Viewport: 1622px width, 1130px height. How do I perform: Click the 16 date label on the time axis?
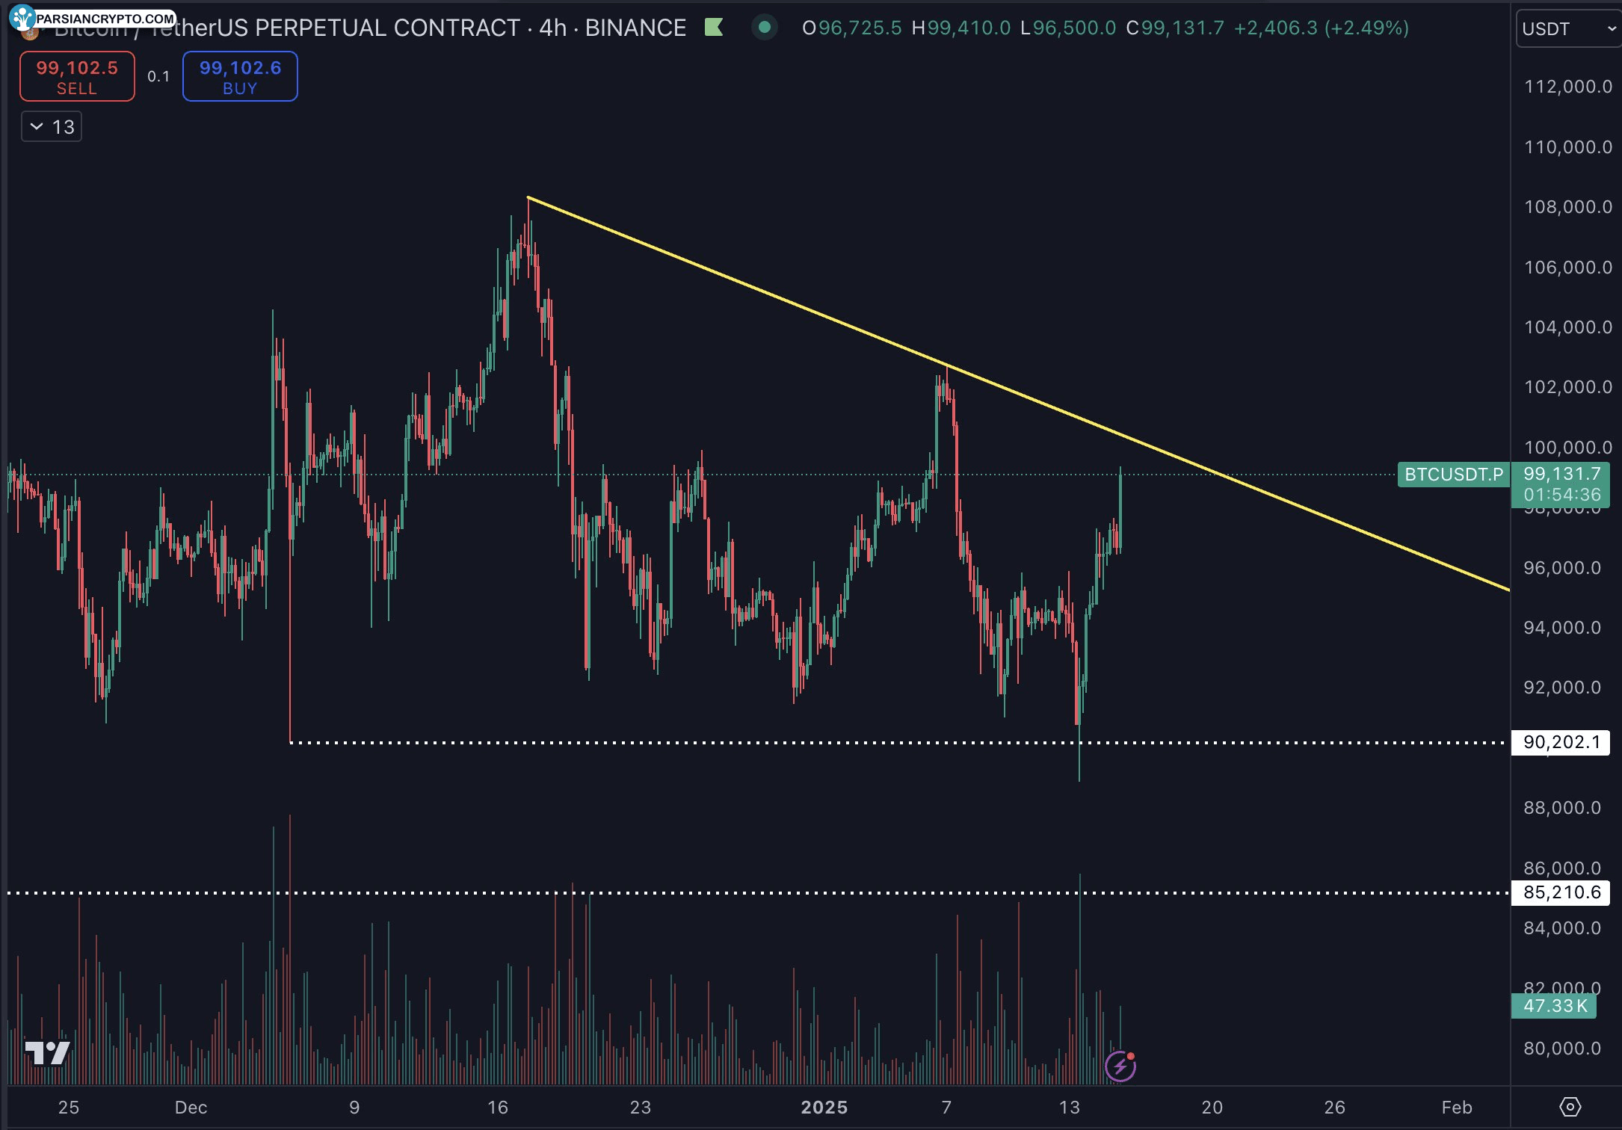click(497, 1108)
